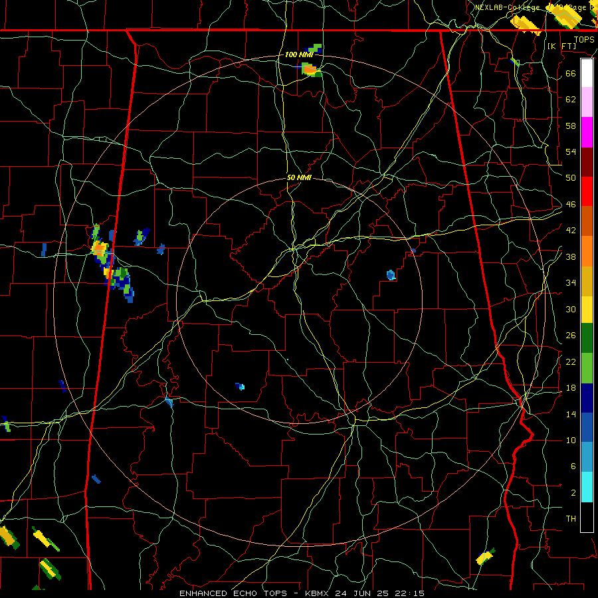Click the legend value '18'

(571, 388)
